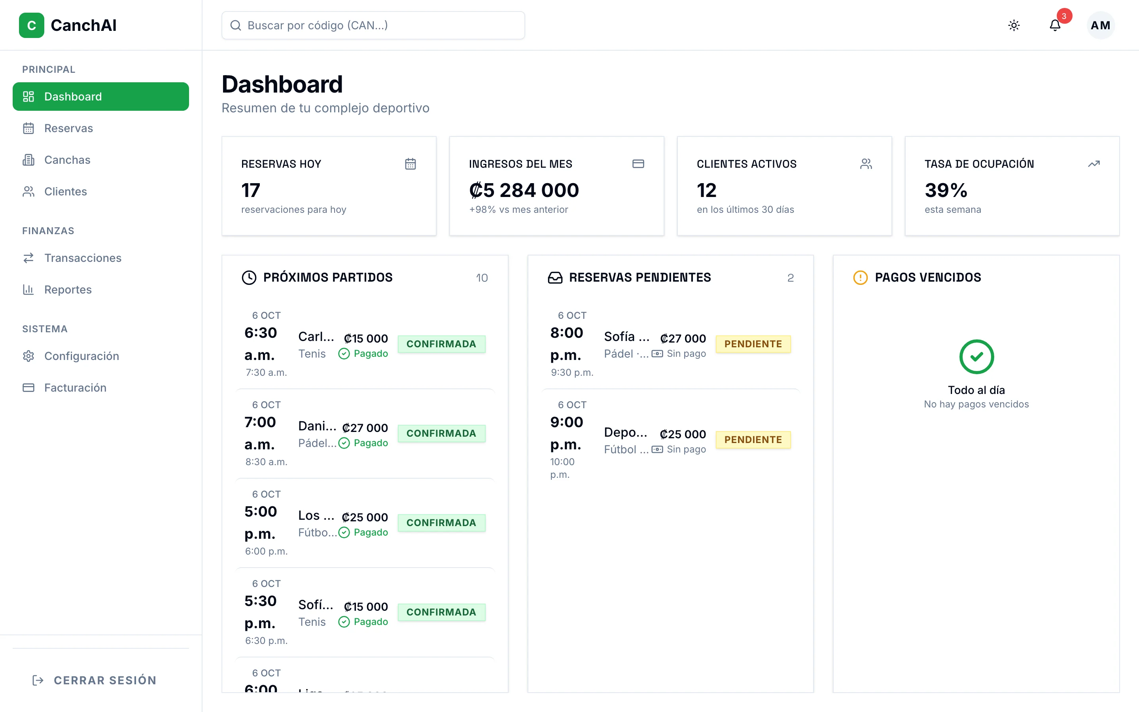Click Sin pago icon on 8:00 p.m. reservation
Screen dimensions: 1139x712
[x=657, y=354]
